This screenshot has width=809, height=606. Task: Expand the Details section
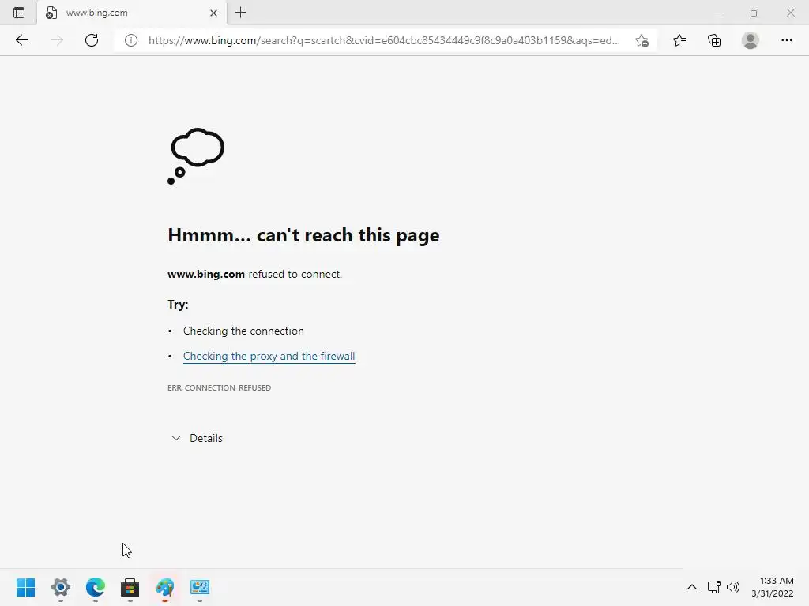[197, 438]
